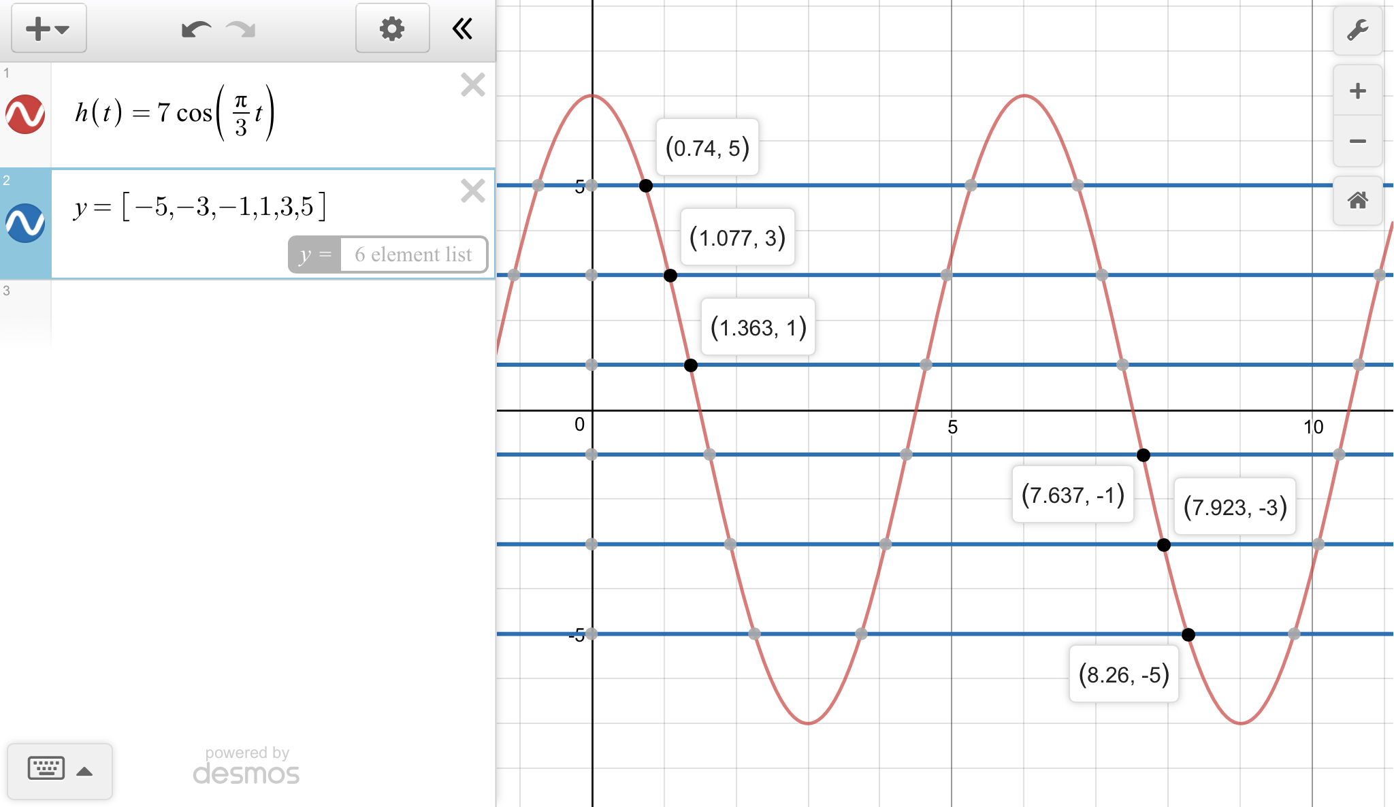The width and height of the screenshot is (1394, 807).
Task: Select the point at (8.26, -5)
Action: click(x=1188, y=634)
